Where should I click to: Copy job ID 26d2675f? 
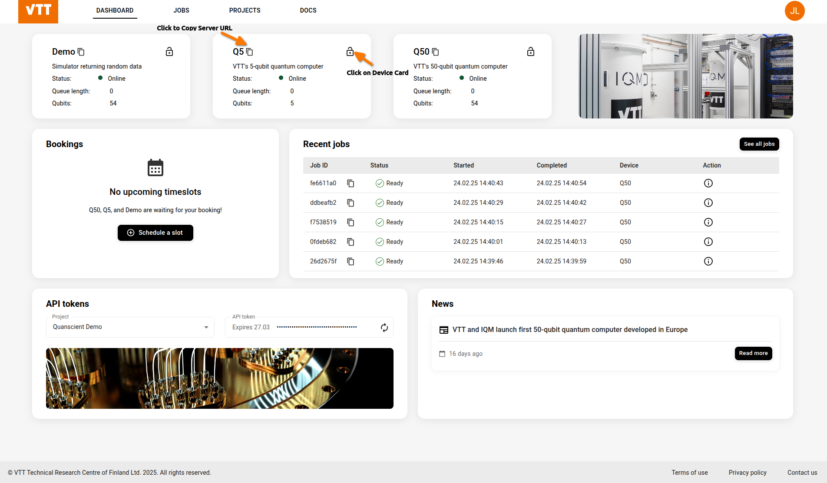[x=351, y=261]
